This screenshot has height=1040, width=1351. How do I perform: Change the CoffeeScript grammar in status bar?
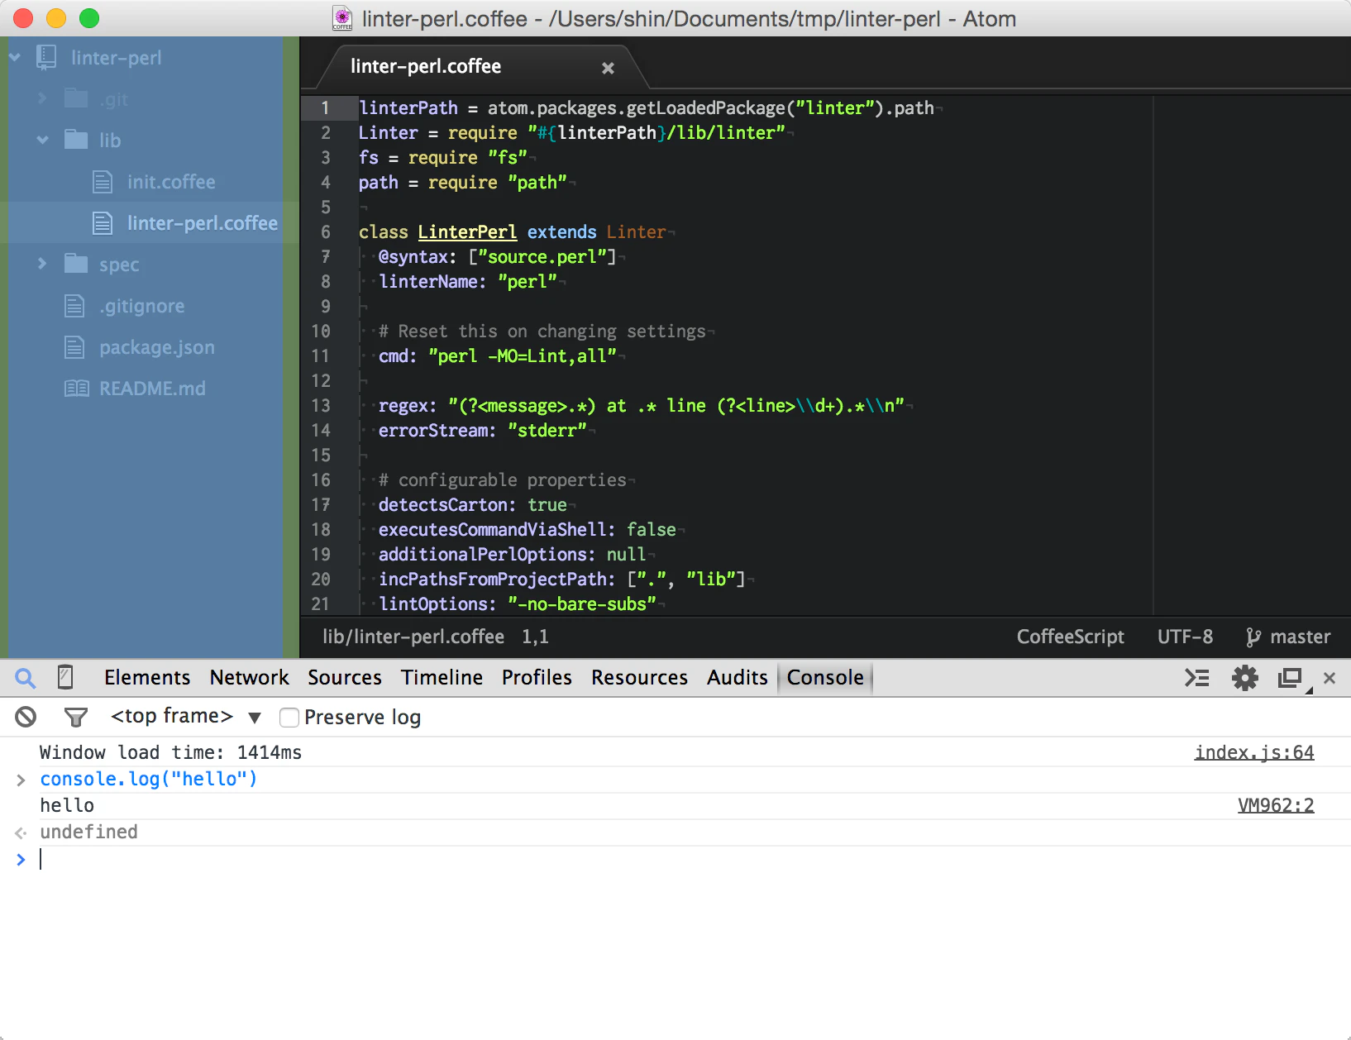1070,637
